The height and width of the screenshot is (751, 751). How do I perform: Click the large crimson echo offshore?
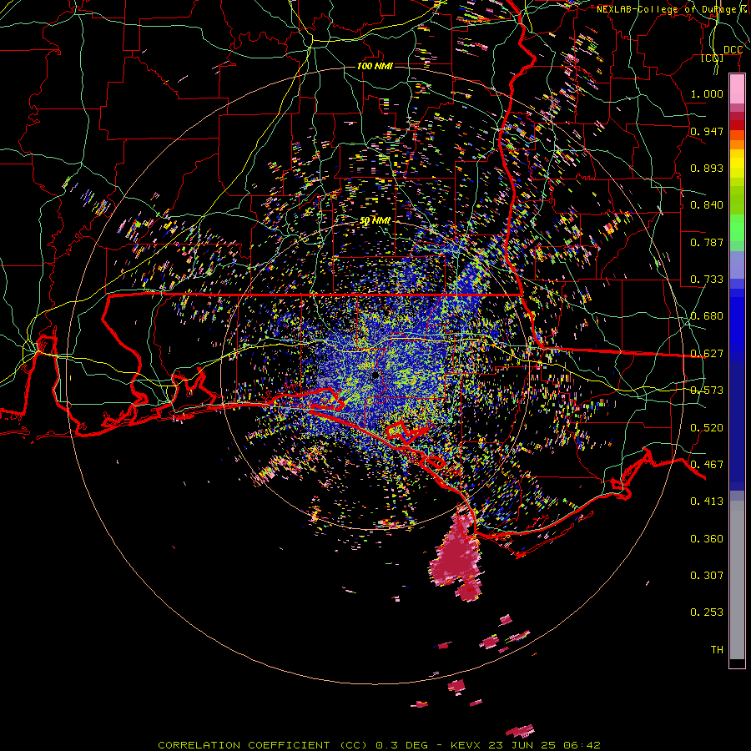click(456, 556)
